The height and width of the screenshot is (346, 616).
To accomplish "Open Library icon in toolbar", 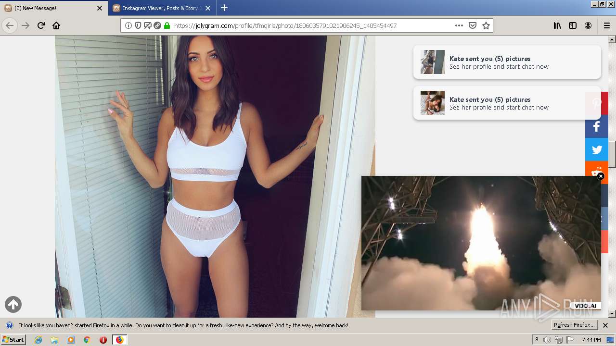I will point(557,25).
